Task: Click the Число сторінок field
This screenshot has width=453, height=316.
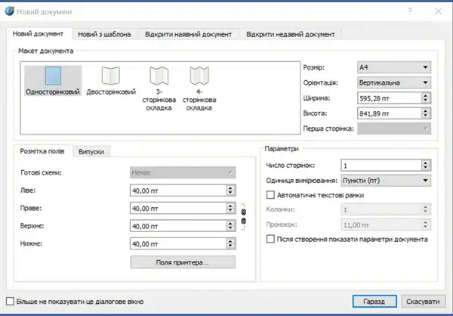Action: pos(381,166)
